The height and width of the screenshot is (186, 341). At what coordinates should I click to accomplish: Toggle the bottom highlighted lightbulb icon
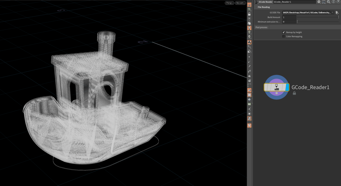coord(249,126)
